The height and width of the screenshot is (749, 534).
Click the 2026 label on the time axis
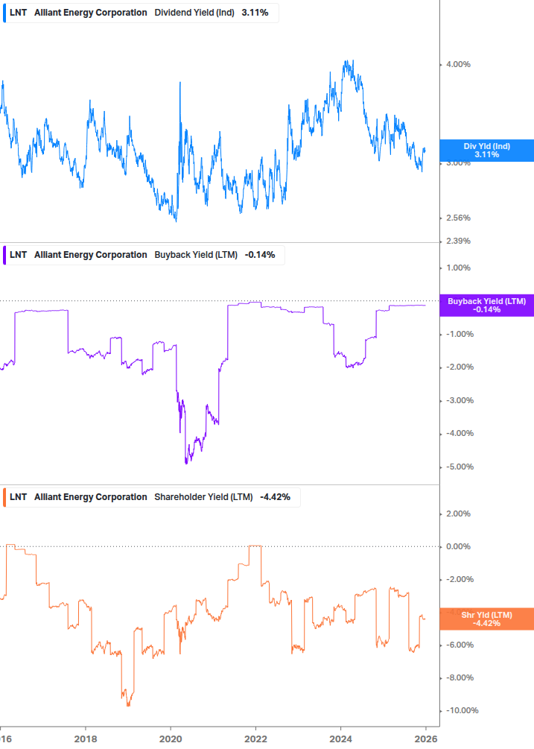pos(426,739)
